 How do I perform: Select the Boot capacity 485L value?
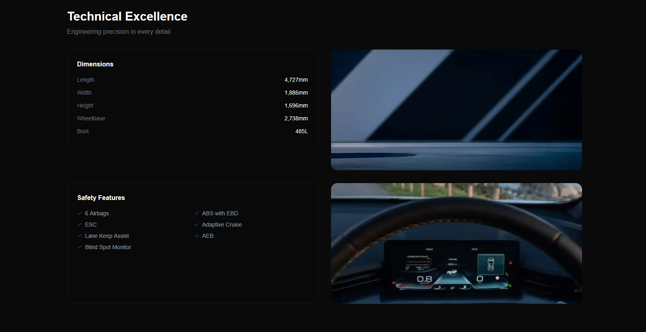tap(301, 131)
